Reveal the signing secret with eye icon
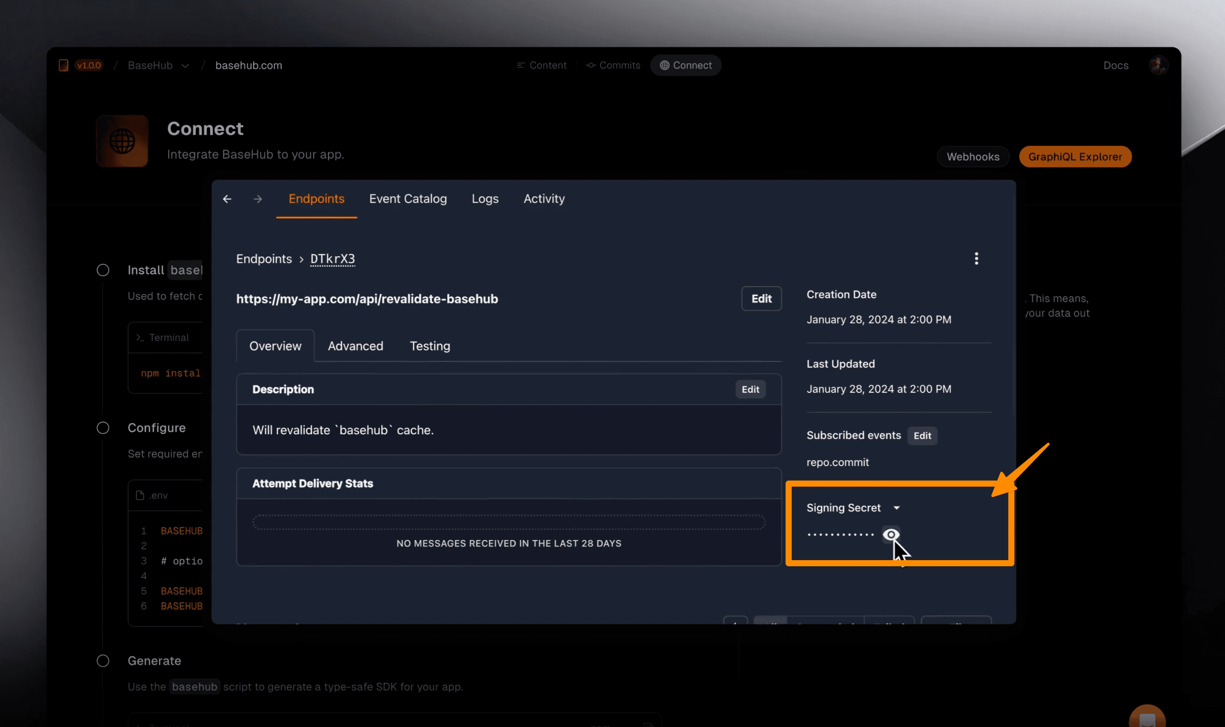 pyautogui.click(x=891, y=534)
